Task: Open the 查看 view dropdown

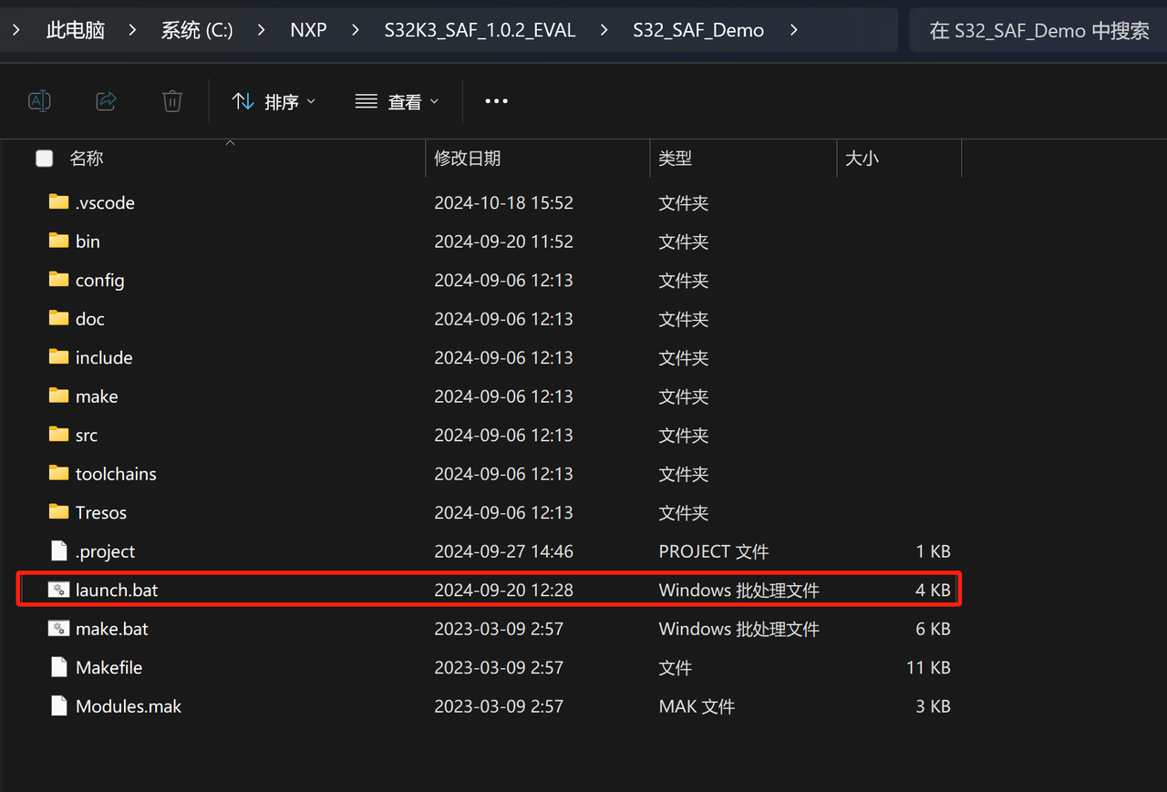Action: (x=397, y=101)
